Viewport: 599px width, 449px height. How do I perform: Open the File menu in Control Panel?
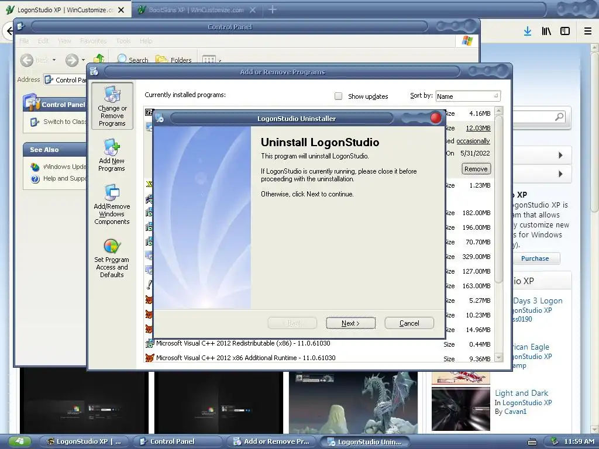(x=24, y=41)
